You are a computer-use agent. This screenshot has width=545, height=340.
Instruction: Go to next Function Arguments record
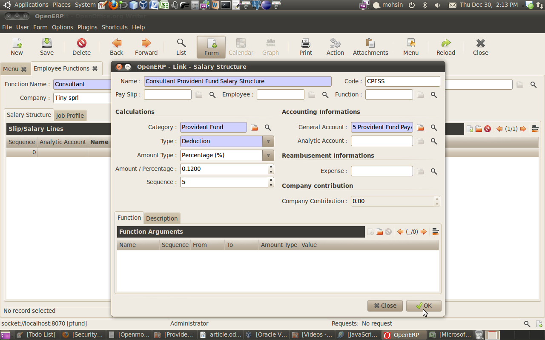423,232
